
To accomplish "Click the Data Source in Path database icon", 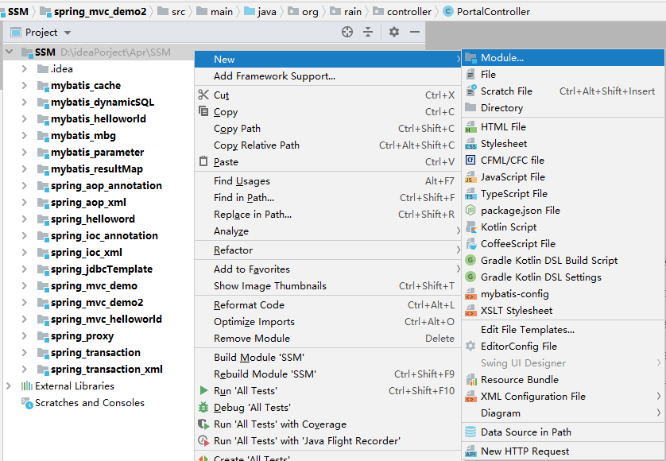I will 470,432.
